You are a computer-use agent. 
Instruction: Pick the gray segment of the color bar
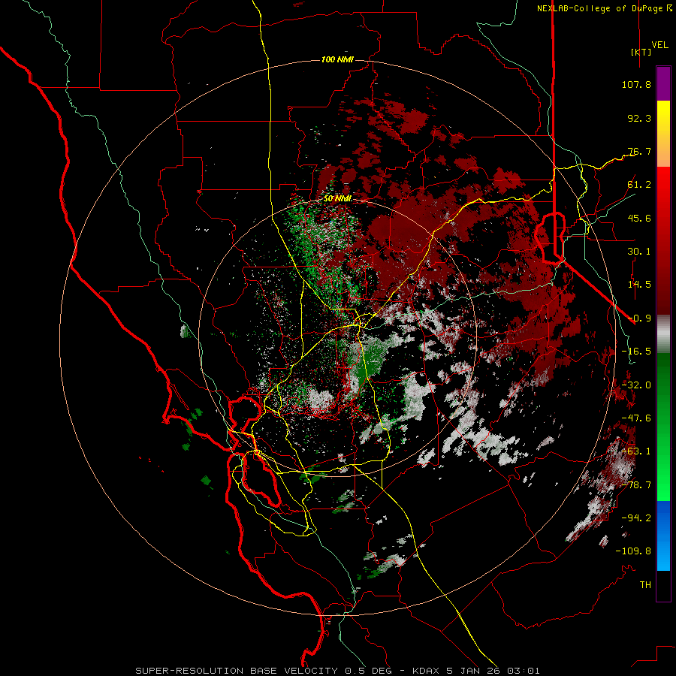point(663,334)
